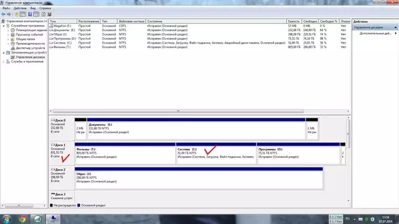Select Система (C:) partition on Диск 1
The width and height of the screenshot is (399, 224).
(216, 153)
